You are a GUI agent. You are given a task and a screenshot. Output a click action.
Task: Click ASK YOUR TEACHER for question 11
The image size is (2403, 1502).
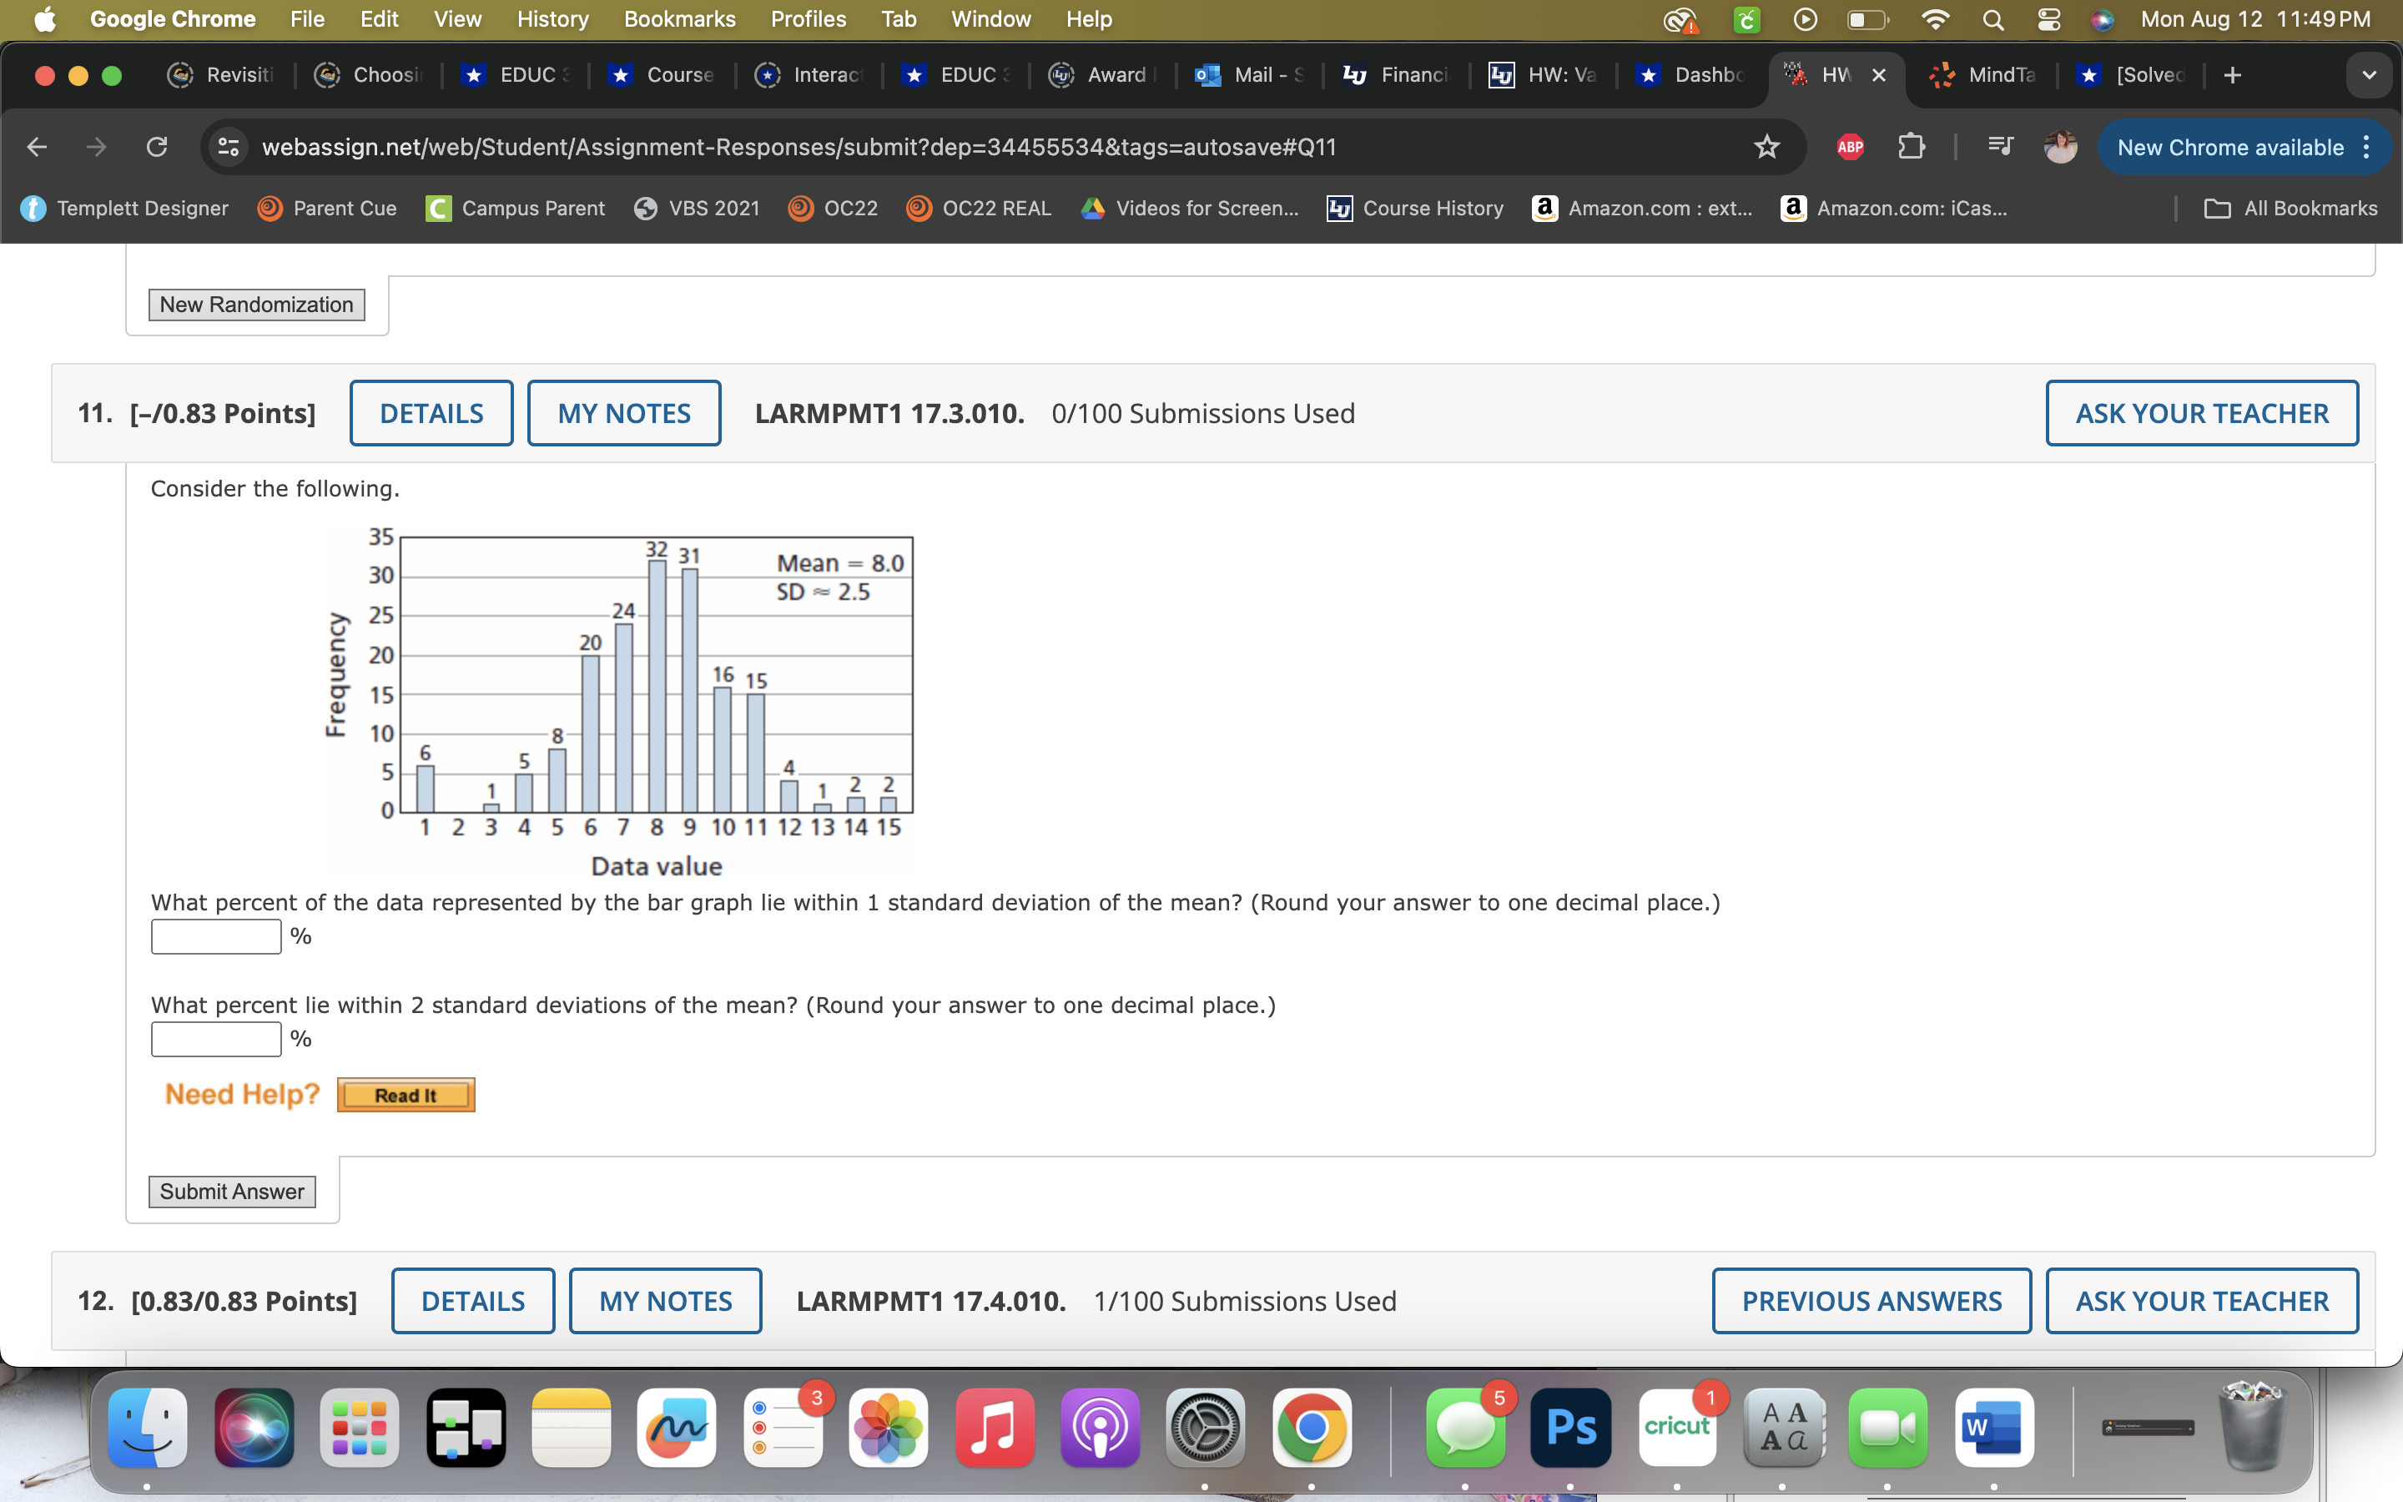click(2200, 412)
